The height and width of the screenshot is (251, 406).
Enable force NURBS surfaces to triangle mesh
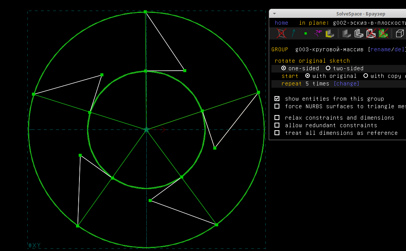[277, 106]
